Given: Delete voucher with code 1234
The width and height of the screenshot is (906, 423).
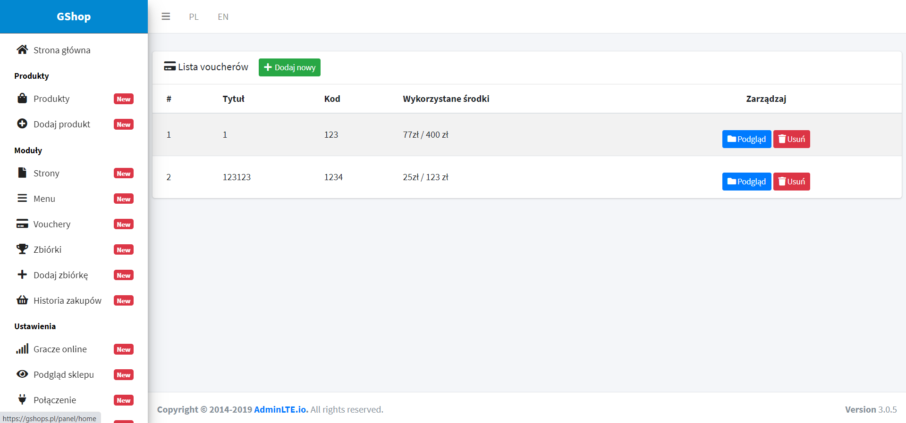Looking at the screenshot, I should pos(791,182).
